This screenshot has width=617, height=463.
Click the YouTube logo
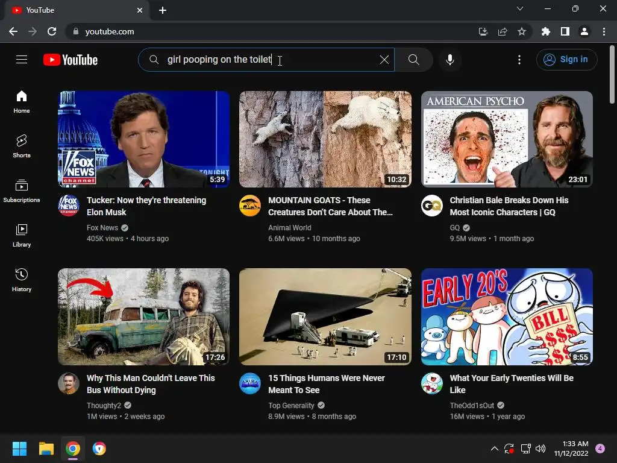point(70,60)
